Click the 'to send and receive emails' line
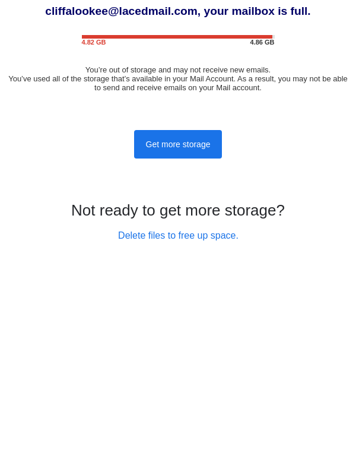Screen dimensions: 356x456 click(178, 88)
